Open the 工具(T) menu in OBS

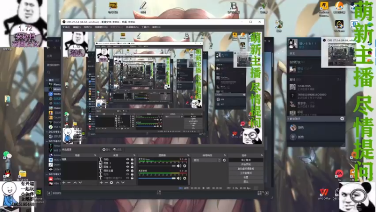[x=145, y=27]
